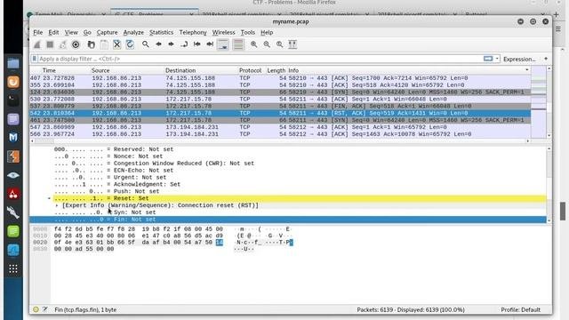Sort packets by Destination column header
The width and height of the screenshot is (569, 320).
point(180,70)
